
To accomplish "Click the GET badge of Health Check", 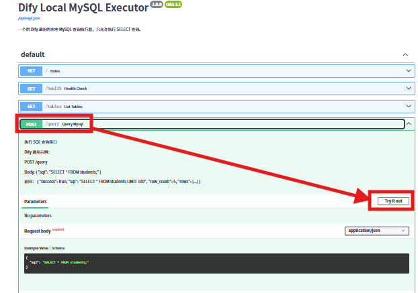I will tap(31, 89).
